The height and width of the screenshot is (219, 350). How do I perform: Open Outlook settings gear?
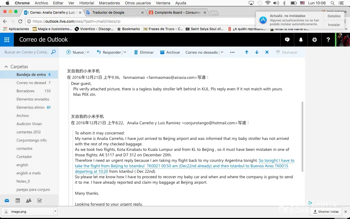pyautogui.click(x=314, y=40)
